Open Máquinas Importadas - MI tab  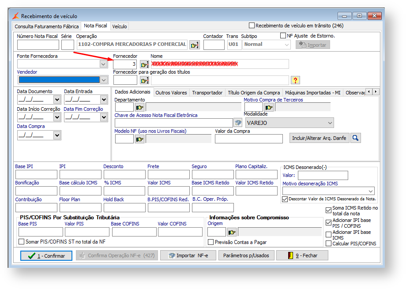312,93
